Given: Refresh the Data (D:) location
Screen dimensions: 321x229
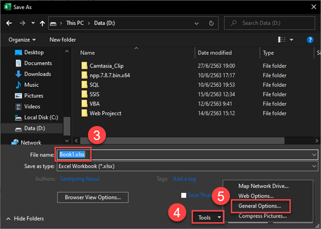Looking at the screenshot, I should click(211, 24).
